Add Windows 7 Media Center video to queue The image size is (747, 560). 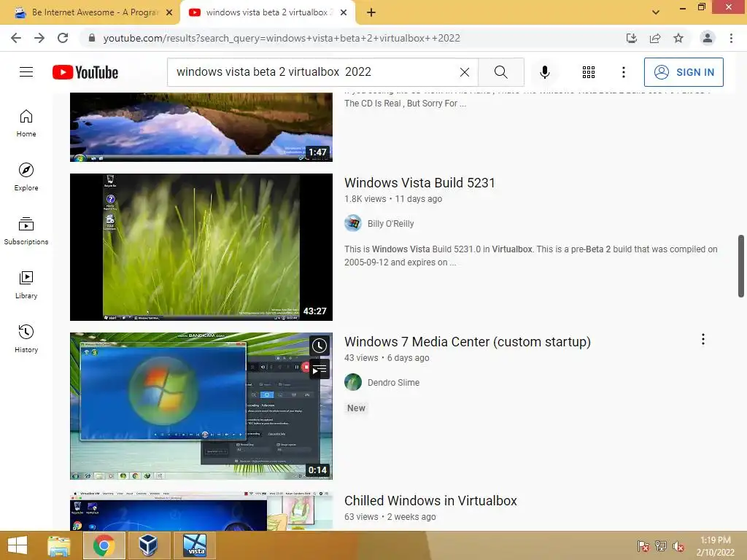pyautogui.click(x=320, y=369)
